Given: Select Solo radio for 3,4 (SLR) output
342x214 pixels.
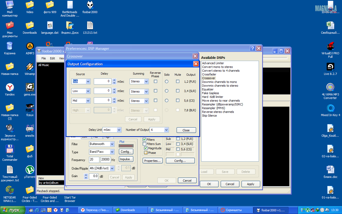Looking at the screenshot, I should (x=167, y=91).
